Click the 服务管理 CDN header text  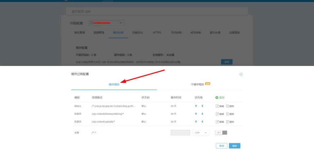81,12
